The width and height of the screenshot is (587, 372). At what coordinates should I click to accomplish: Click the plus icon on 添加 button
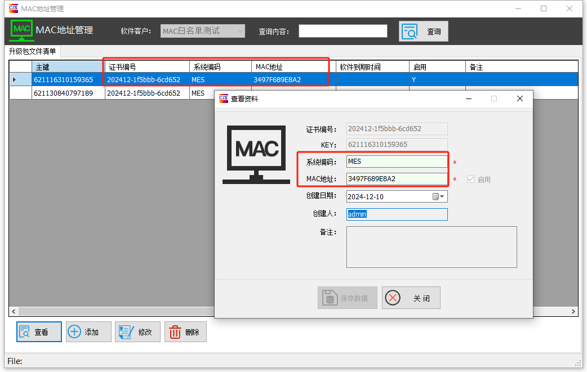(74, 331)
